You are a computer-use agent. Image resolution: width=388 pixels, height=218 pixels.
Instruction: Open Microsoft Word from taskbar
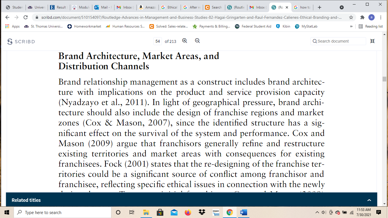[x=244, y=212]
